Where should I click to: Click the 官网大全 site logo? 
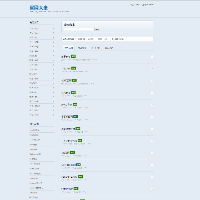[39, 8]
